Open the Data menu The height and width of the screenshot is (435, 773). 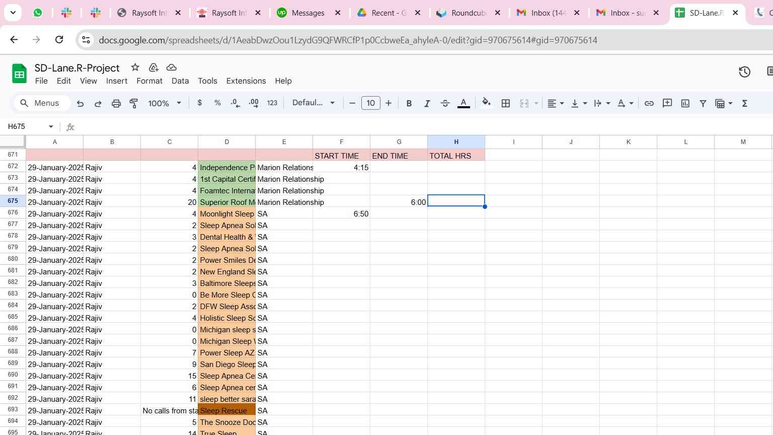(180, 81)
